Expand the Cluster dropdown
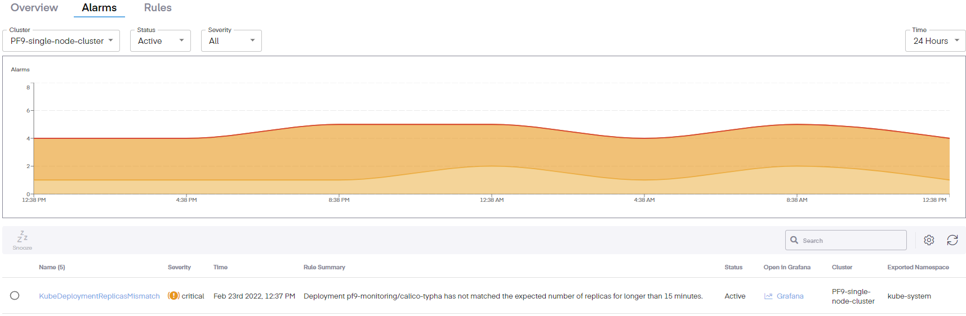The width and height of the screenshot is (966, 316). click(61, 41)
